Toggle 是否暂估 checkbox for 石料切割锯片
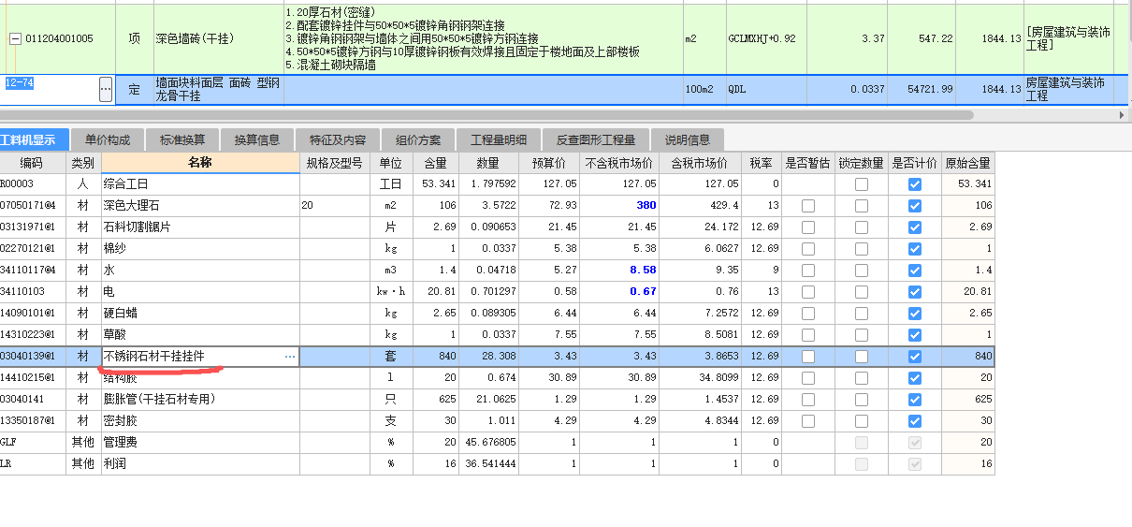 click(807, 227)
